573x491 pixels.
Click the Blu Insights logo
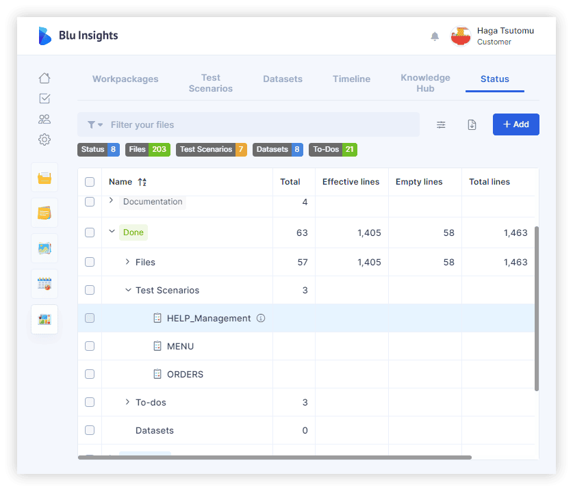tap(78, 36)
